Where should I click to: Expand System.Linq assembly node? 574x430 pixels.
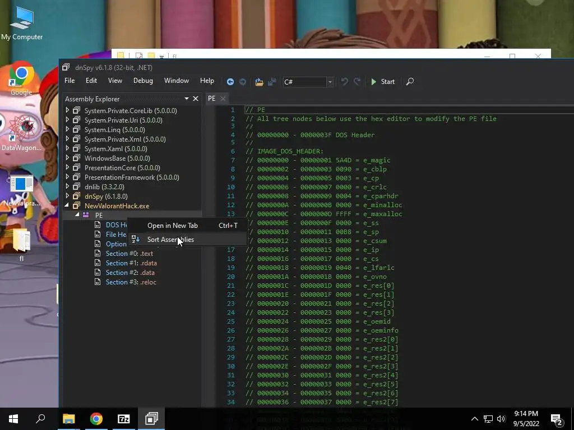(x=67, y=129)
